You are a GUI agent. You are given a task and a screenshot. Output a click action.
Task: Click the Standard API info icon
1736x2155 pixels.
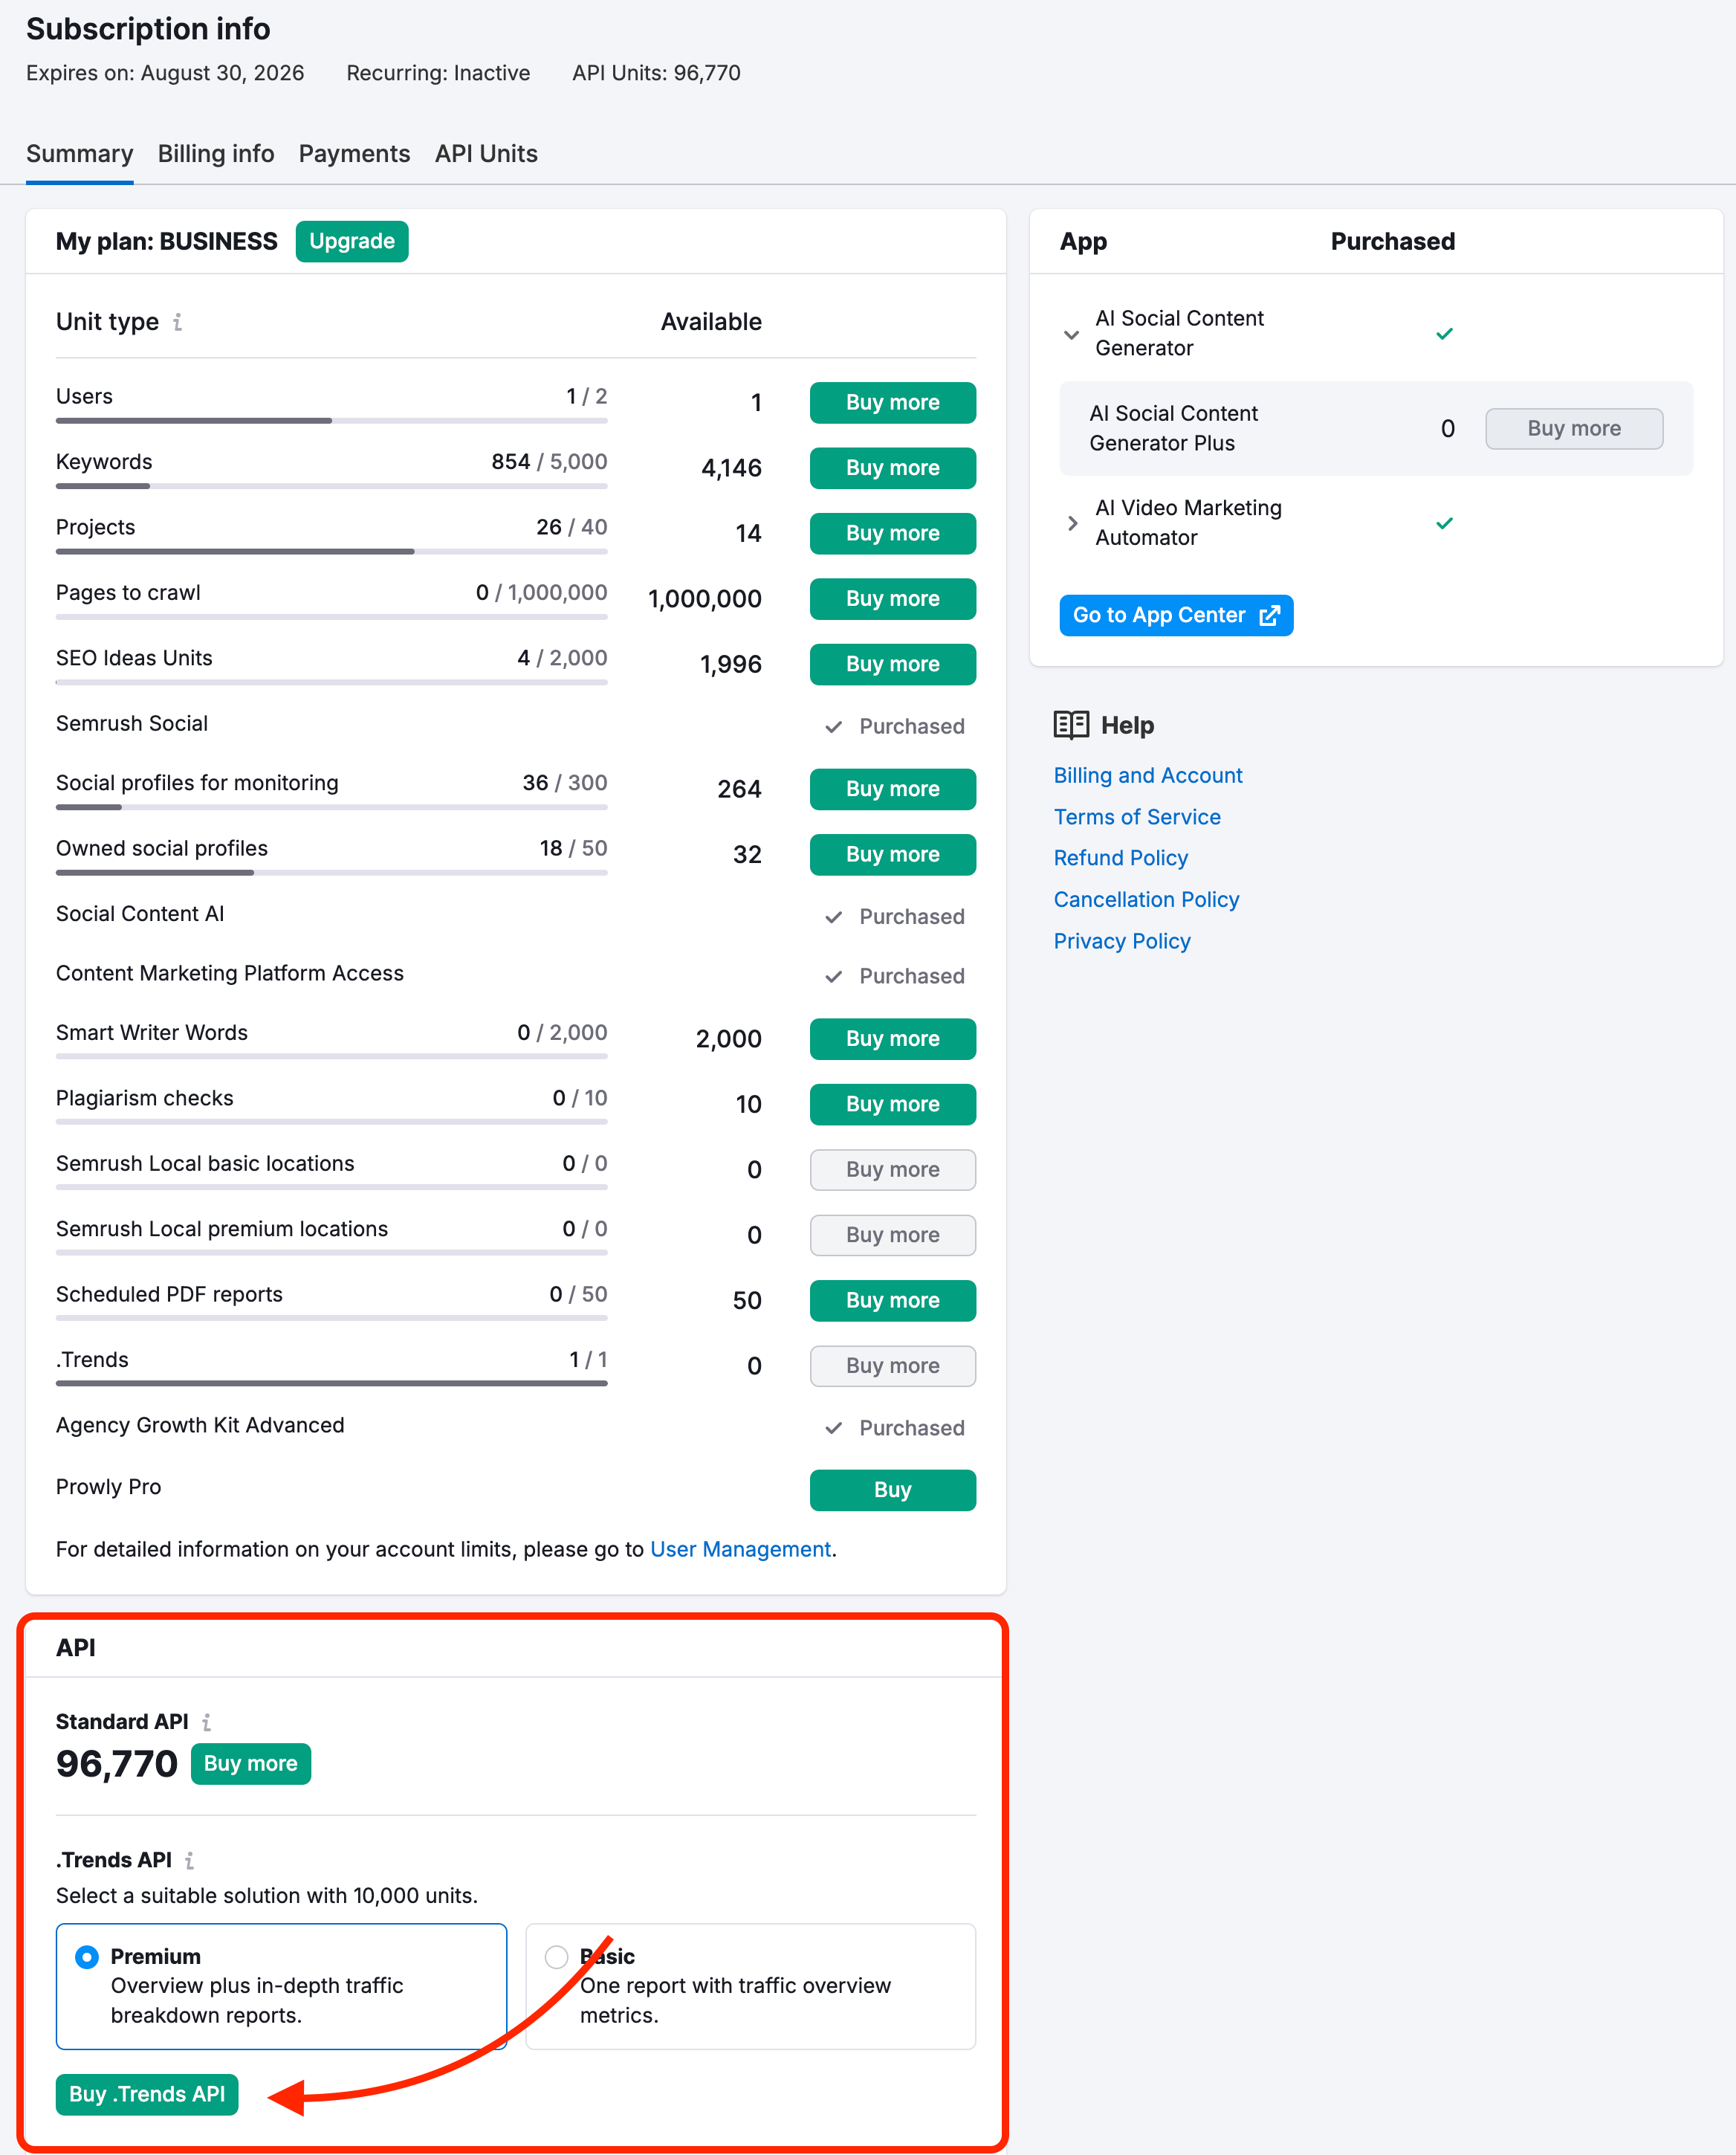tap(206, 1722)
